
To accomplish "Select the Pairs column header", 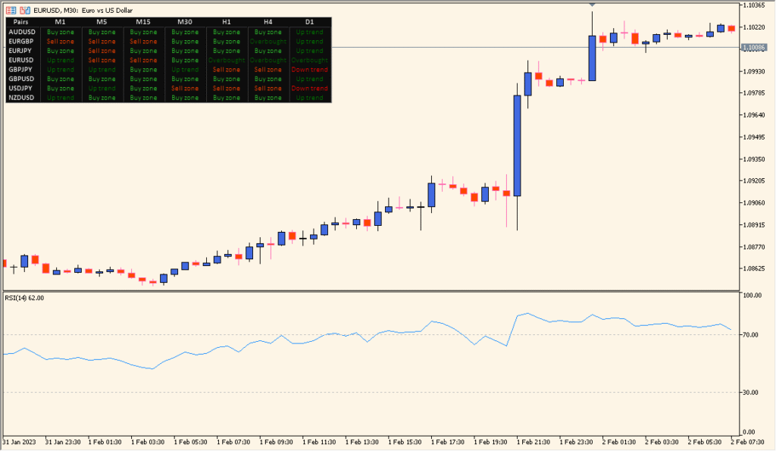I will pyautogui.click(x=20, y=21).
